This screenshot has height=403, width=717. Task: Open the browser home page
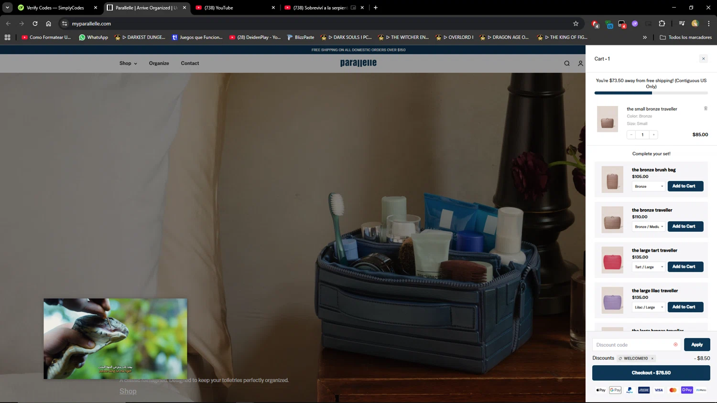click(x=48, y=23)
